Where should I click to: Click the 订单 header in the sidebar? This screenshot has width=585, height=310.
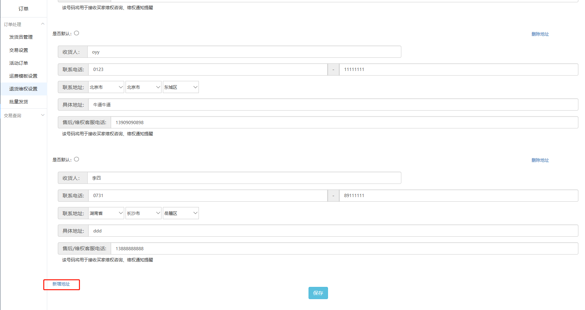click(x=23, y=9)
